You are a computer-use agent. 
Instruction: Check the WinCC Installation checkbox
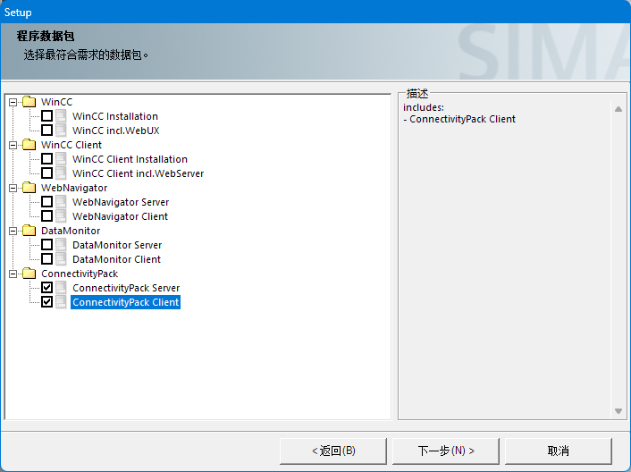point(47,116)
